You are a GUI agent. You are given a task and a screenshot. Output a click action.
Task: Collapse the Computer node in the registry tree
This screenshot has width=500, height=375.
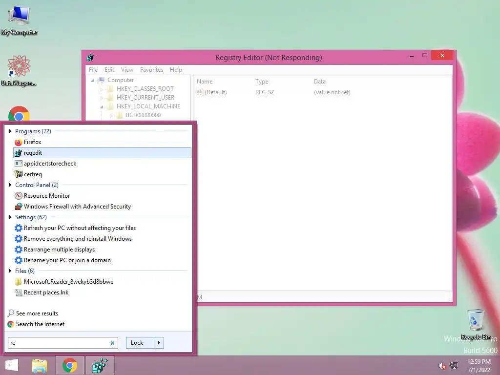(x=92, y=81)
